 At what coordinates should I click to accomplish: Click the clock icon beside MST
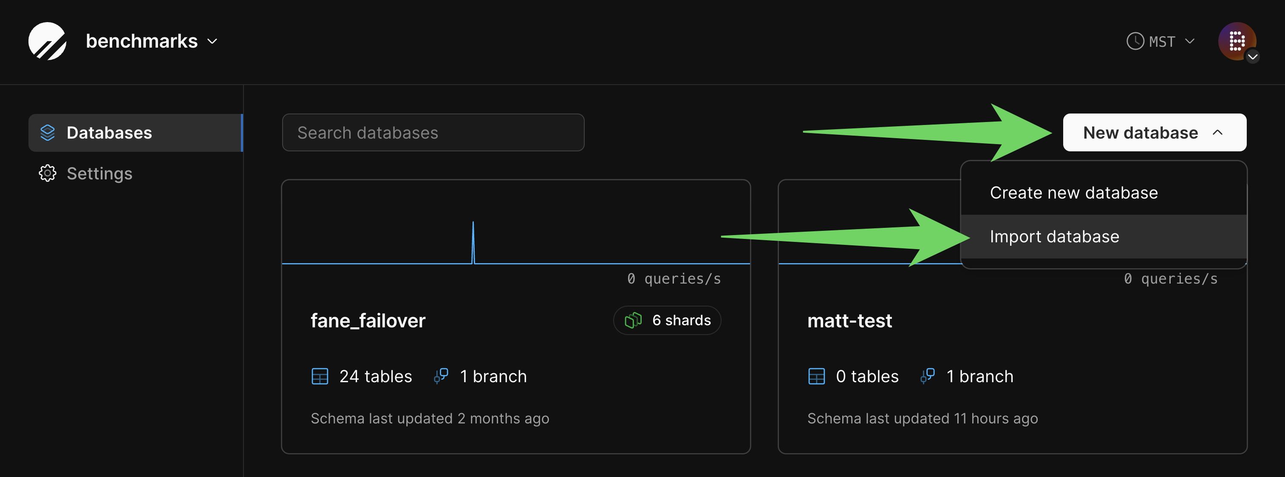pos(1135,41)
